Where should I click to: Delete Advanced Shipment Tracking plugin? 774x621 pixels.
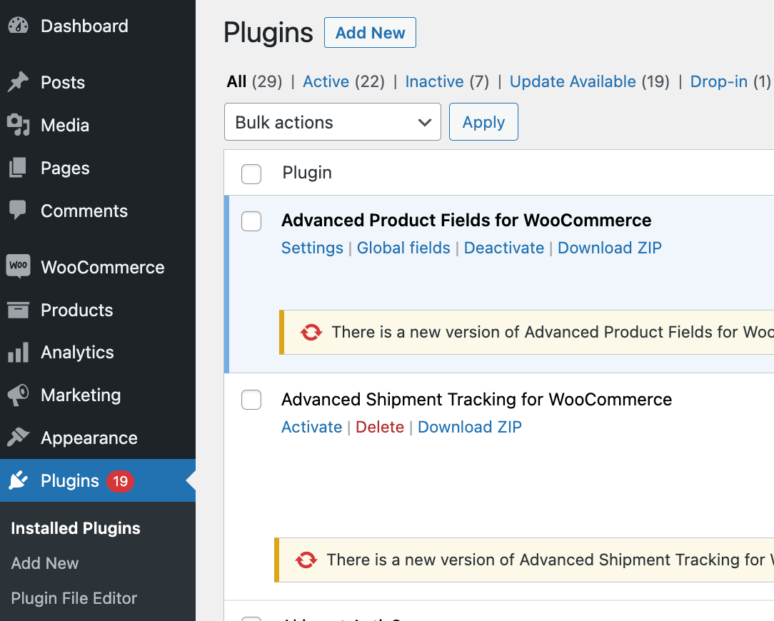coord(380,427)
